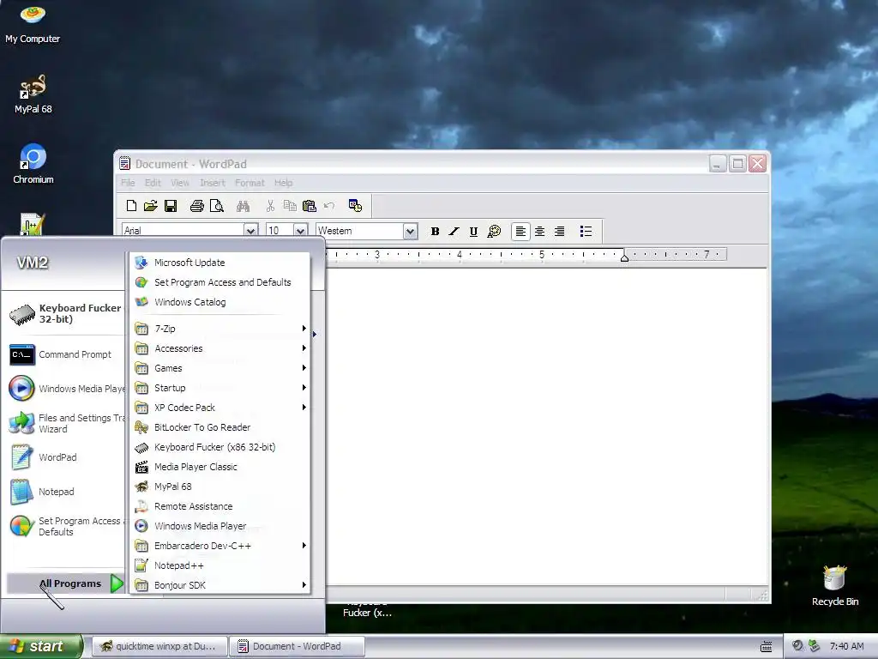This screenshot has width=878, height=659.
Task: Open Notepad from Start menu left pane
Action: click(x=65, y=492)
